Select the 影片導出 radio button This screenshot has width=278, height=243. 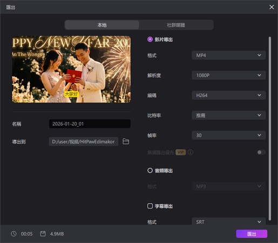pos(150,39)
